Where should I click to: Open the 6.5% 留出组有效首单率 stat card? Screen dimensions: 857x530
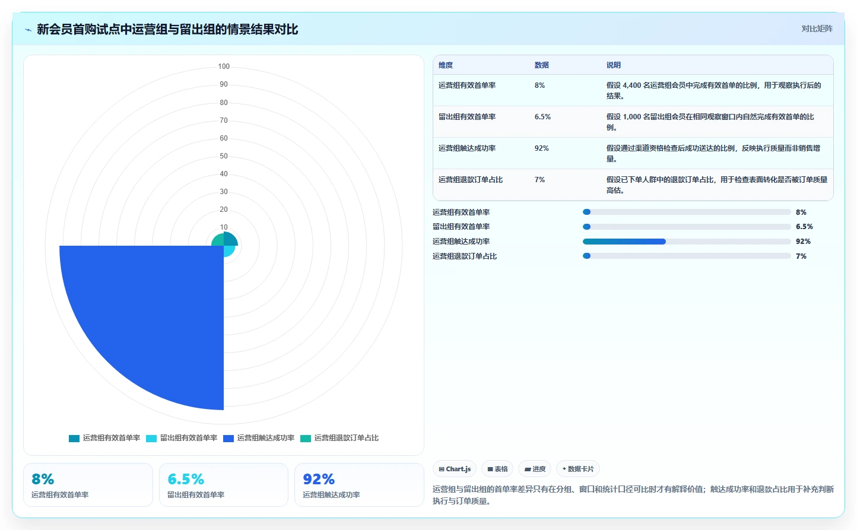pyautogui.click(x=224, y=485)
